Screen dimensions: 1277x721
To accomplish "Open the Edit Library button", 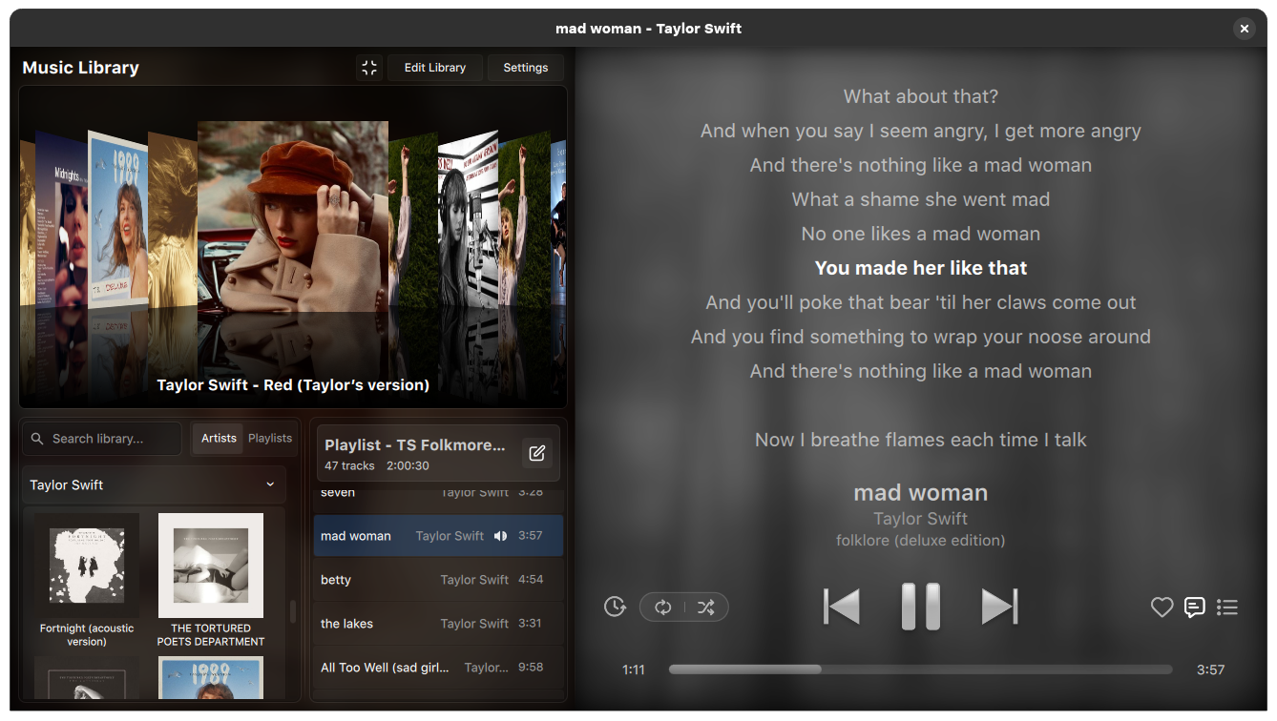I will point(435,68).
